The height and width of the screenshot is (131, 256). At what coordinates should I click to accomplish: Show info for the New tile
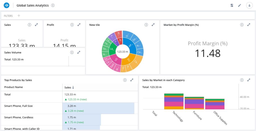click(x=146, y=25)
